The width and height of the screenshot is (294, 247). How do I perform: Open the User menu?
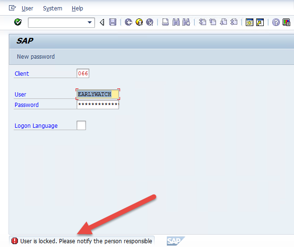click(x=27, y=9)
